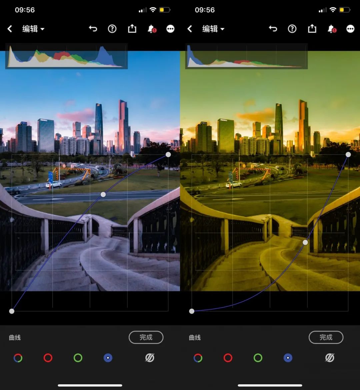Tap home indicator bar on right screen
360x390 pixels.
270,385
